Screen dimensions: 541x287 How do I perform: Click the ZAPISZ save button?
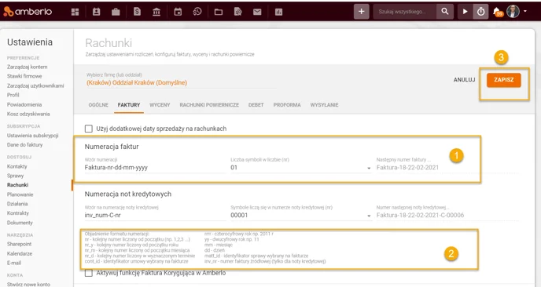point(504,80)
